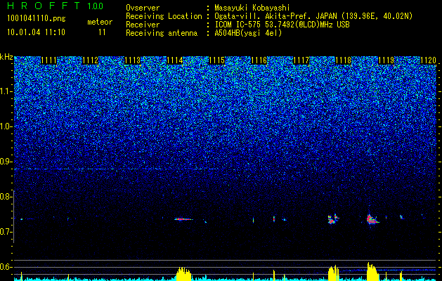Click the 1116 time marker

click(259, 60)
